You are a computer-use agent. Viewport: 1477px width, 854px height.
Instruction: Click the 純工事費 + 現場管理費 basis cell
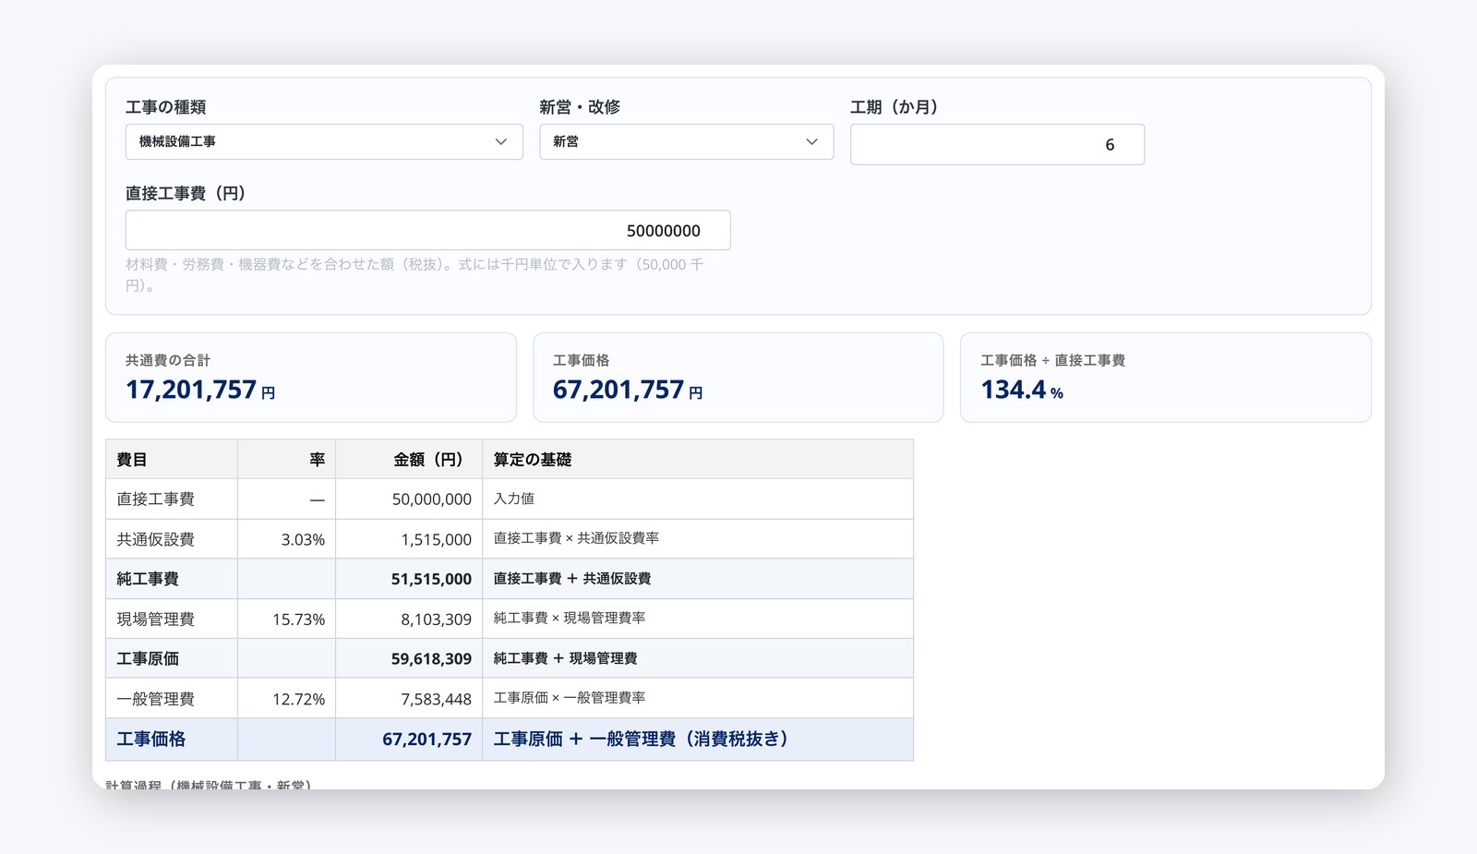tap(698, 658)
